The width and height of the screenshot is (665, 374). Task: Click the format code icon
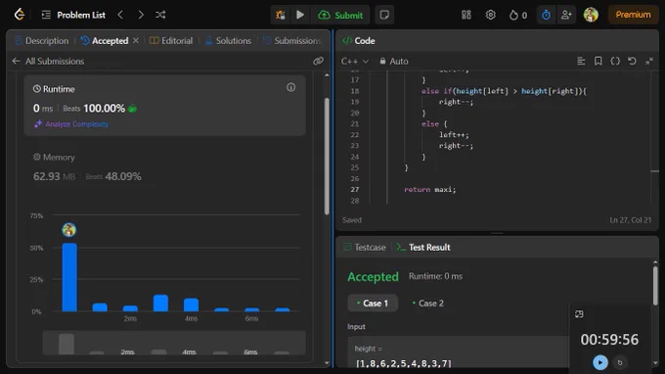581,61
